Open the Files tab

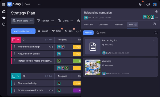coord(133,25)
